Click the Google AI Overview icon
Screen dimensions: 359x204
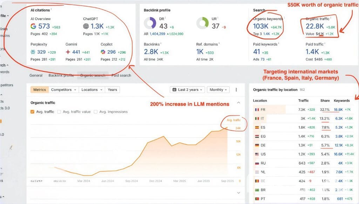click(x=33, y=26)
